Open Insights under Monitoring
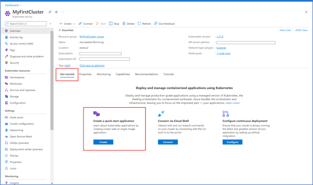Screen dimensions: 313x185 (14, 183)
